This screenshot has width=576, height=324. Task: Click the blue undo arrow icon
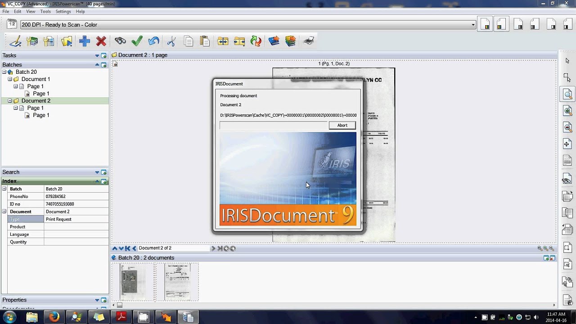click(x=154, y=41)
